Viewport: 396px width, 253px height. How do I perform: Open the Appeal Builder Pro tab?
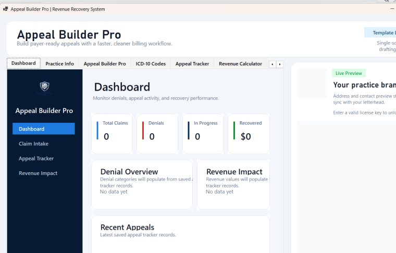(105, 64)
